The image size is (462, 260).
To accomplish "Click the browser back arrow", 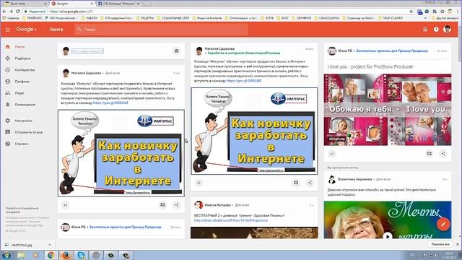I will (4, 12).
